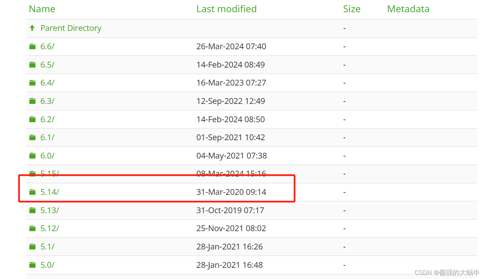Select the date 12-Sep-2022 12:49

click(231, 101)
